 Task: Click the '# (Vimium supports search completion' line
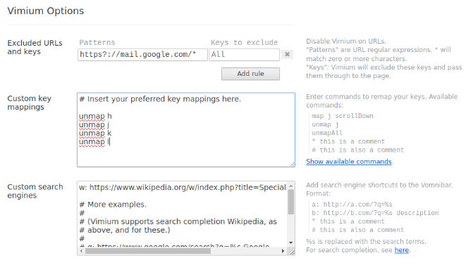tap(178, 221)
